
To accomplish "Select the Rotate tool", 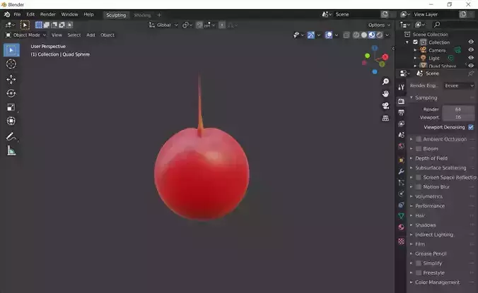I will pyautogui.click(x=11, y=93).
